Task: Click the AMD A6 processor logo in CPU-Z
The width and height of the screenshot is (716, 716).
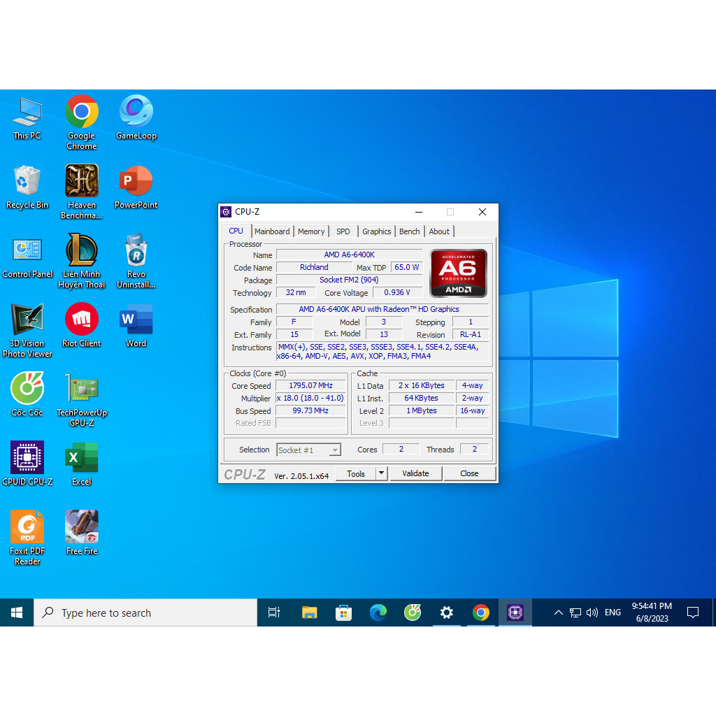Action: [x=458, y=273]
